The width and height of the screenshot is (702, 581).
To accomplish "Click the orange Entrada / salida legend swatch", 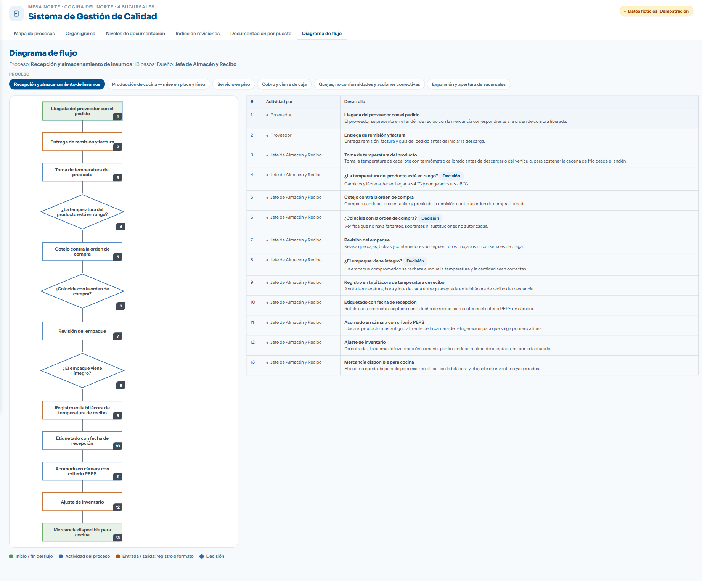I will 118,556.
